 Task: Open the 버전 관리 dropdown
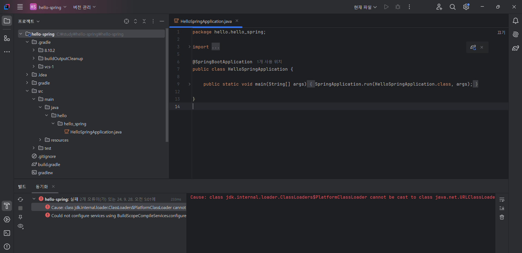pyautogui.click(x=84, y=7)
